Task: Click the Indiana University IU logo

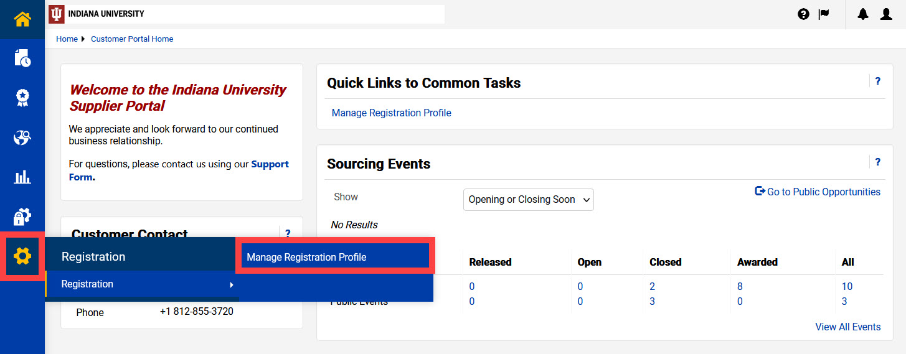Action: point(56,14)
